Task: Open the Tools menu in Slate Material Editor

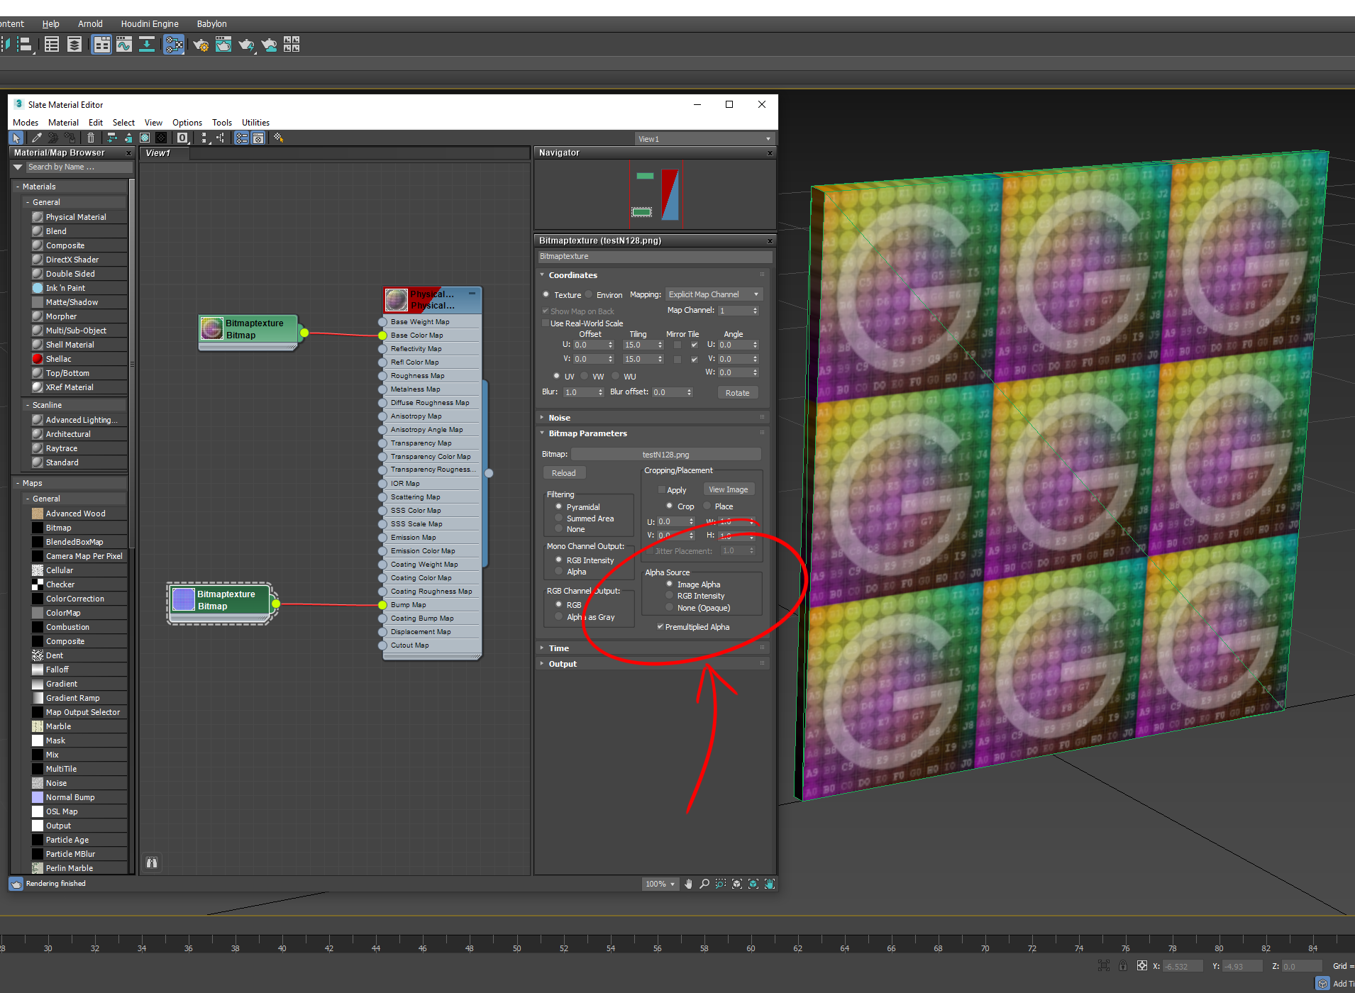Action: (222, 122)
